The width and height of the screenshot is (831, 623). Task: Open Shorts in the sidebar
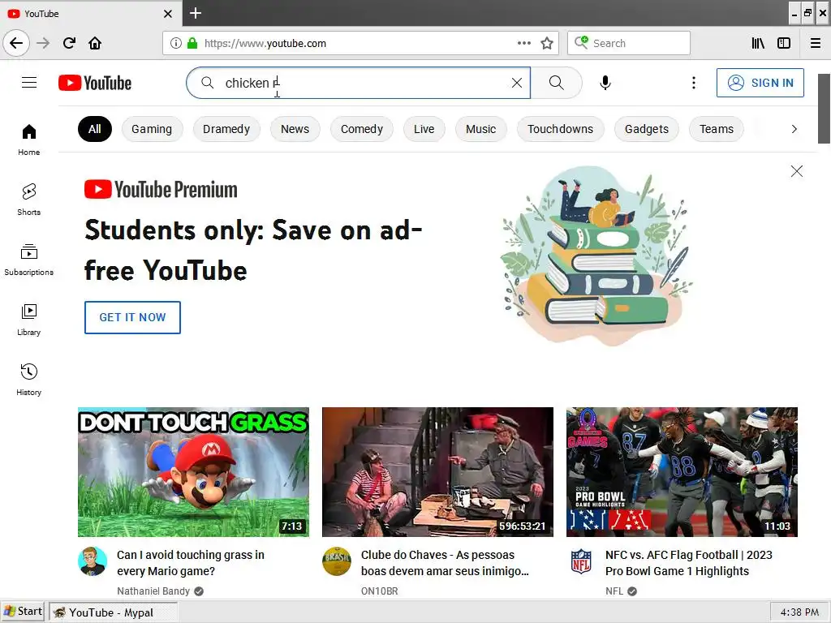pyautogui.click(x=28, y=200)
